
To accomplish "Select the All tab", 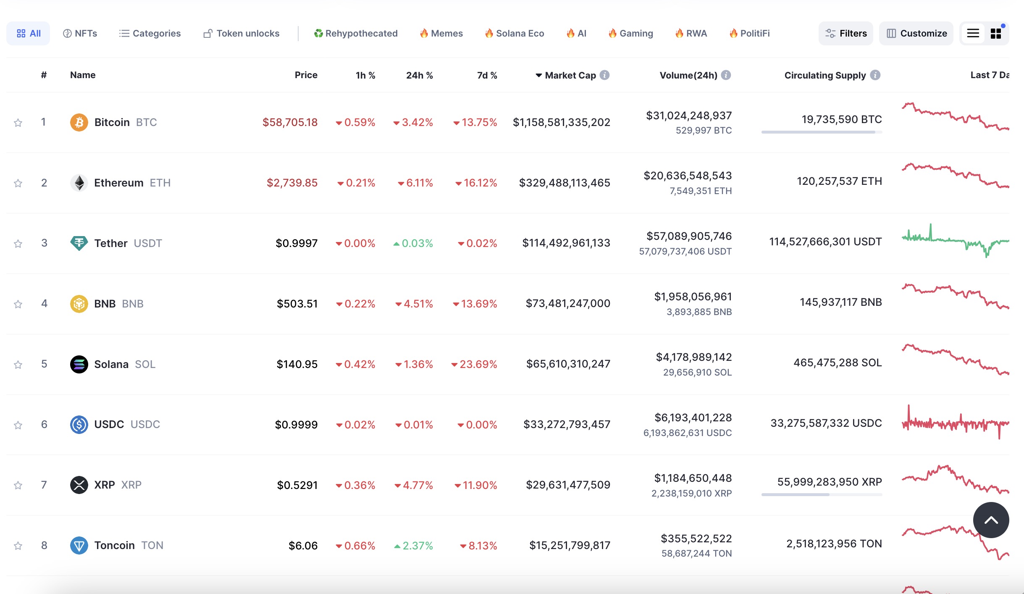I will point(28,33).
